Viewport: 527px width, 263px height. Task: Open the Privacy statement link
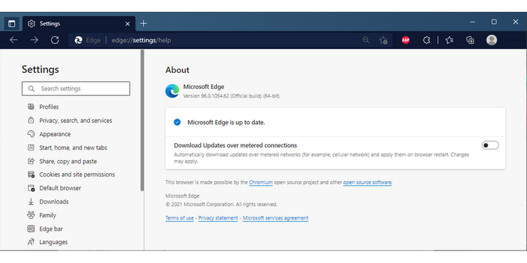(x=218, y=218)
